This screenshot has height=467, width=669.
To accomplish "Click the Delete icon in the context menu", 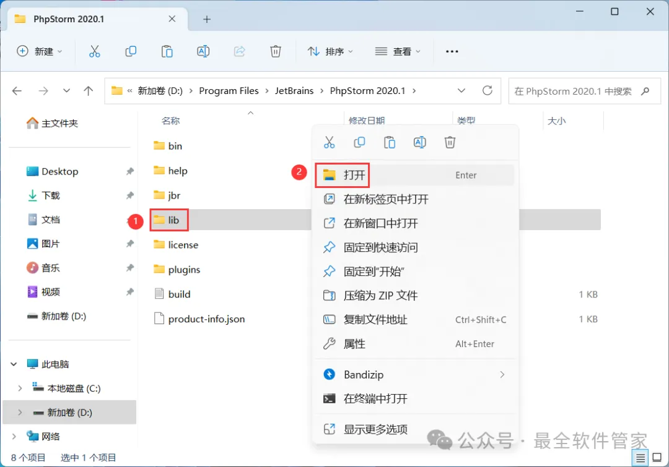I will coord(450,142).
